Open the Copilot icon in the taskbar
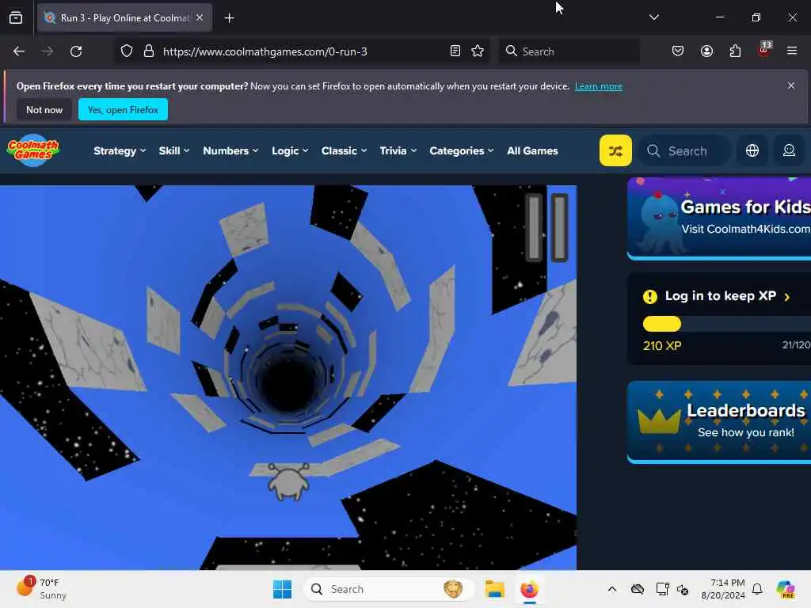The image size is (811, 608). [x=786, y=589]
